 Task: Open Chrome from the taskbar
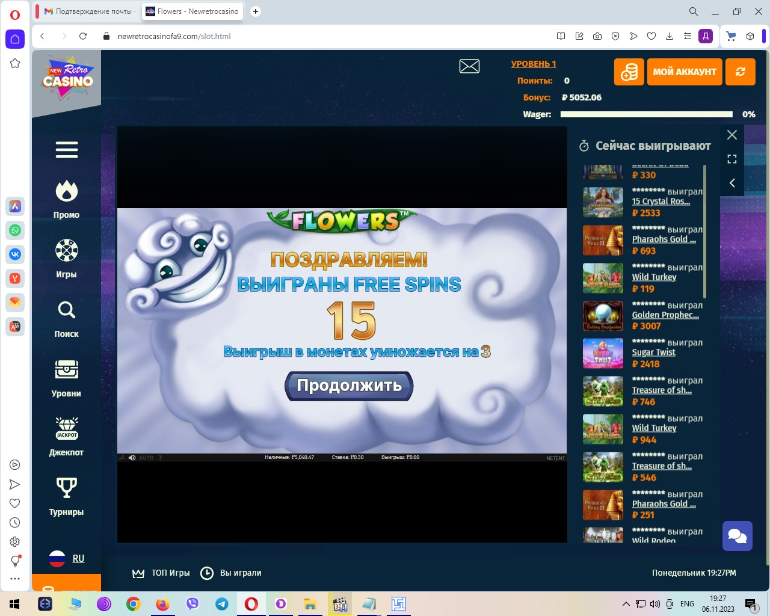pyautogui.click(x=134, y=604)
